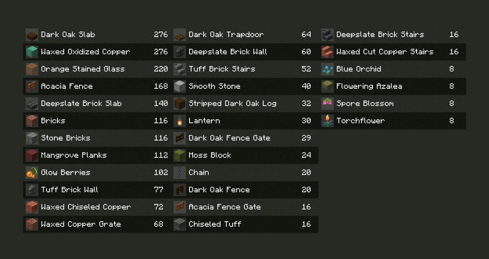Screen dimensions: 489x259
Task: Click the Flowering Azalea icon
Action: click(327, 86)
